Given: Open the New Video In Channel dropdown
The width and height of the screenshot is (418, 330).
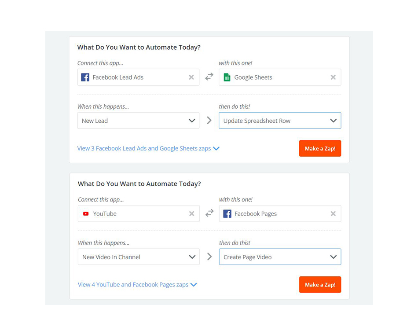Looking at the screenshot, I should 139,257.
